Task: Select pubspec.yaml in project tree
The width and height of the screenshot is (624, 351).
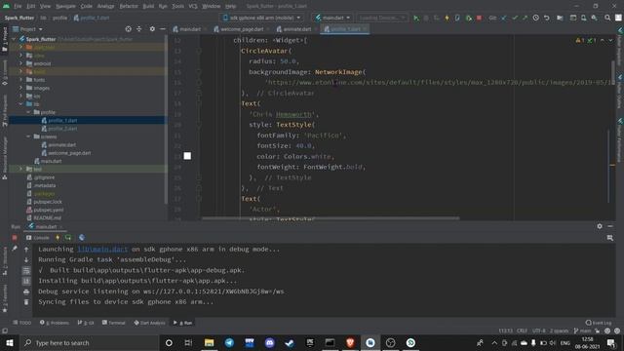Action: point(48,210)
